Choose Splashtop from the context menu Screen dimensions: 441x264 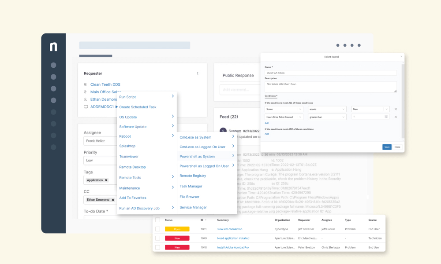coord(127,146)
